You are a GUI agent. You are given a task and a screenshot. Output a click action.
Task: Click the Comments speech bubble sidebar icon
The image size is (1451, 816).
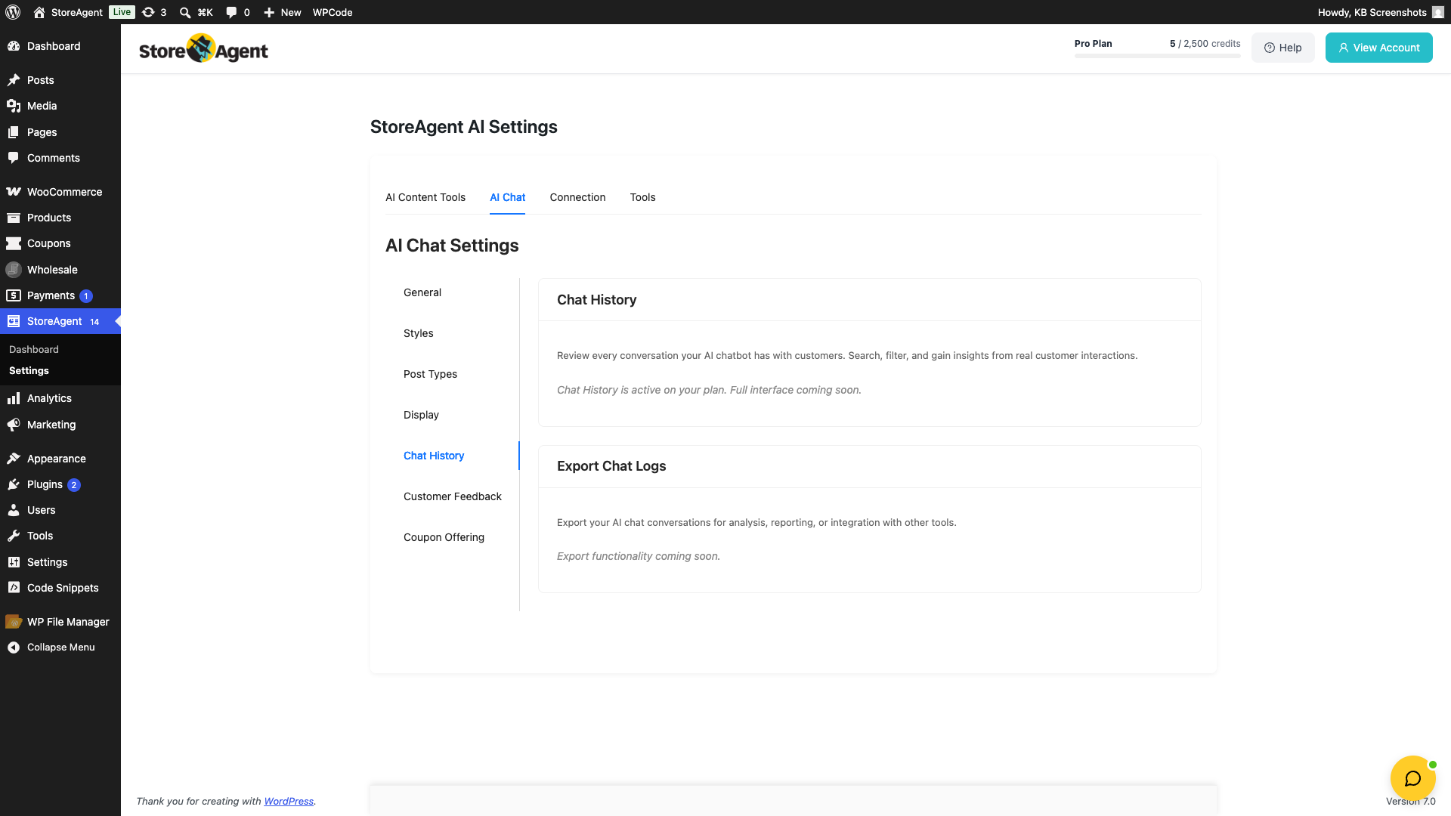click(x=14, y=158)
